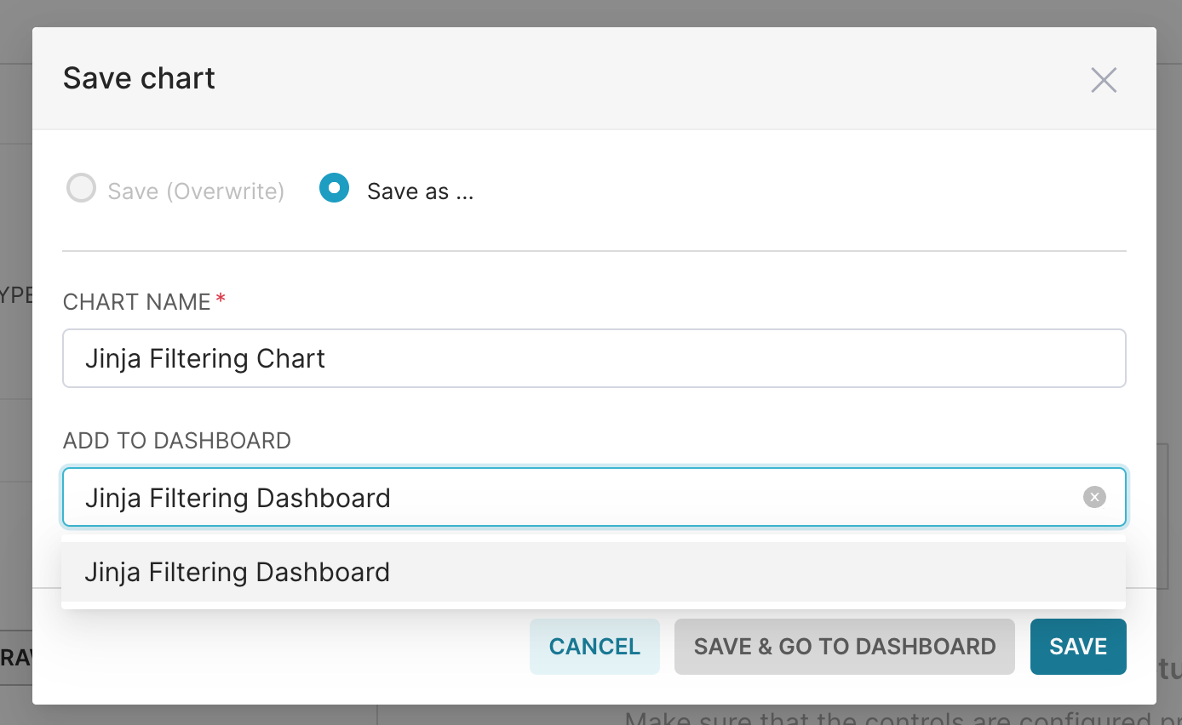Viewport: 1182px width, 725px height.
Task: Click the required field asterisk next to CHART NAME
Action: (221, 299)
